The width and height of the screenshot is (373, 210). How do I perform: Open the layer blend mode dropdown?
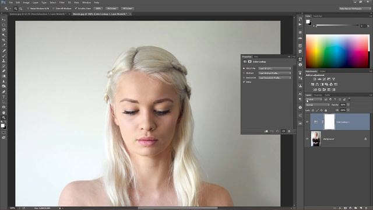(x=318, y=105)
